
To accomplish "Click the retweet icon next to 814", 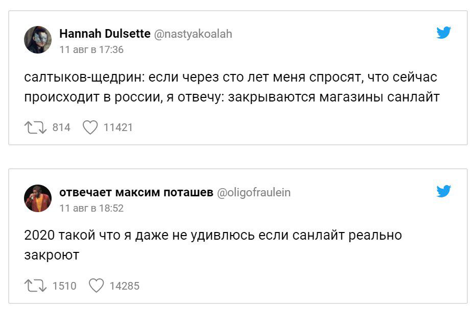I will click(x=35, y=127).
